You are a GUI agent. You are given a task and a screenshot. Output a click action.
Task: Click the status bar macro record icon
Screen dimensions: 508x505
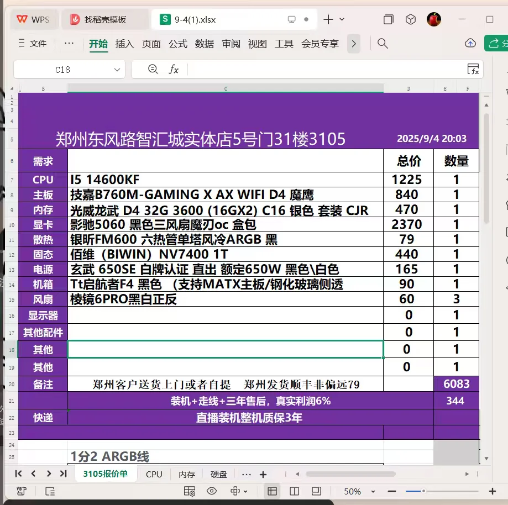[22, 491]
